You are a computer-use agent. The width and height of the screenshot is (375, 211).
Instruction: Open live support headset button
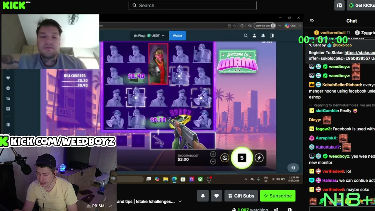point(293,168)
